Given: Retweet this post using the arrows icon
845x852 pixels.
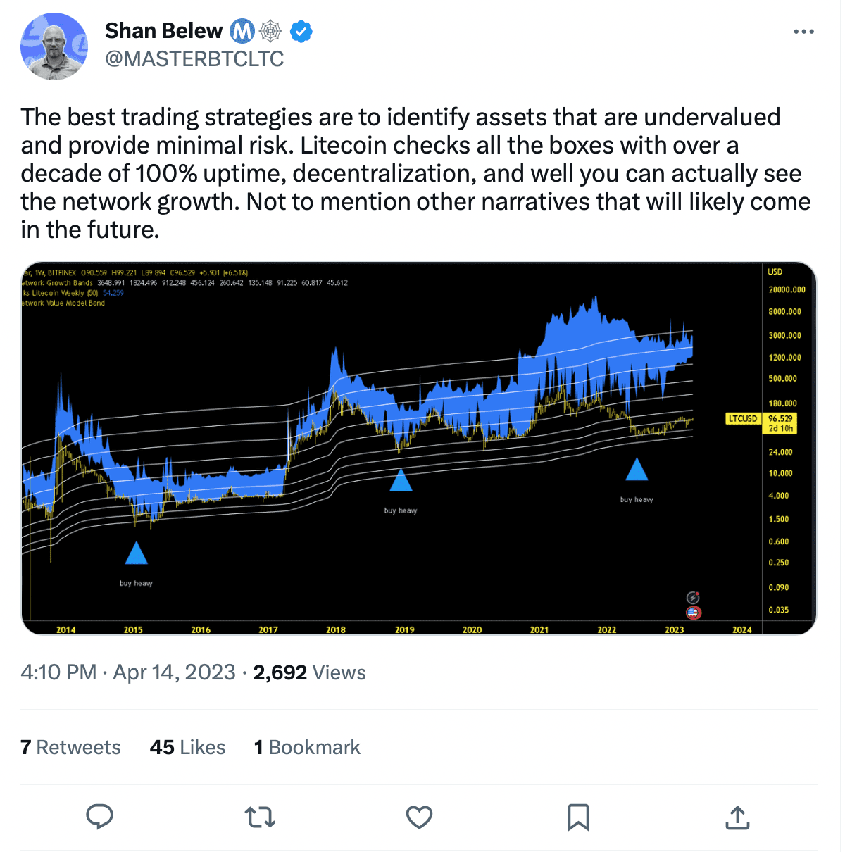Looking at the screenshot, I should click(260, 817).
